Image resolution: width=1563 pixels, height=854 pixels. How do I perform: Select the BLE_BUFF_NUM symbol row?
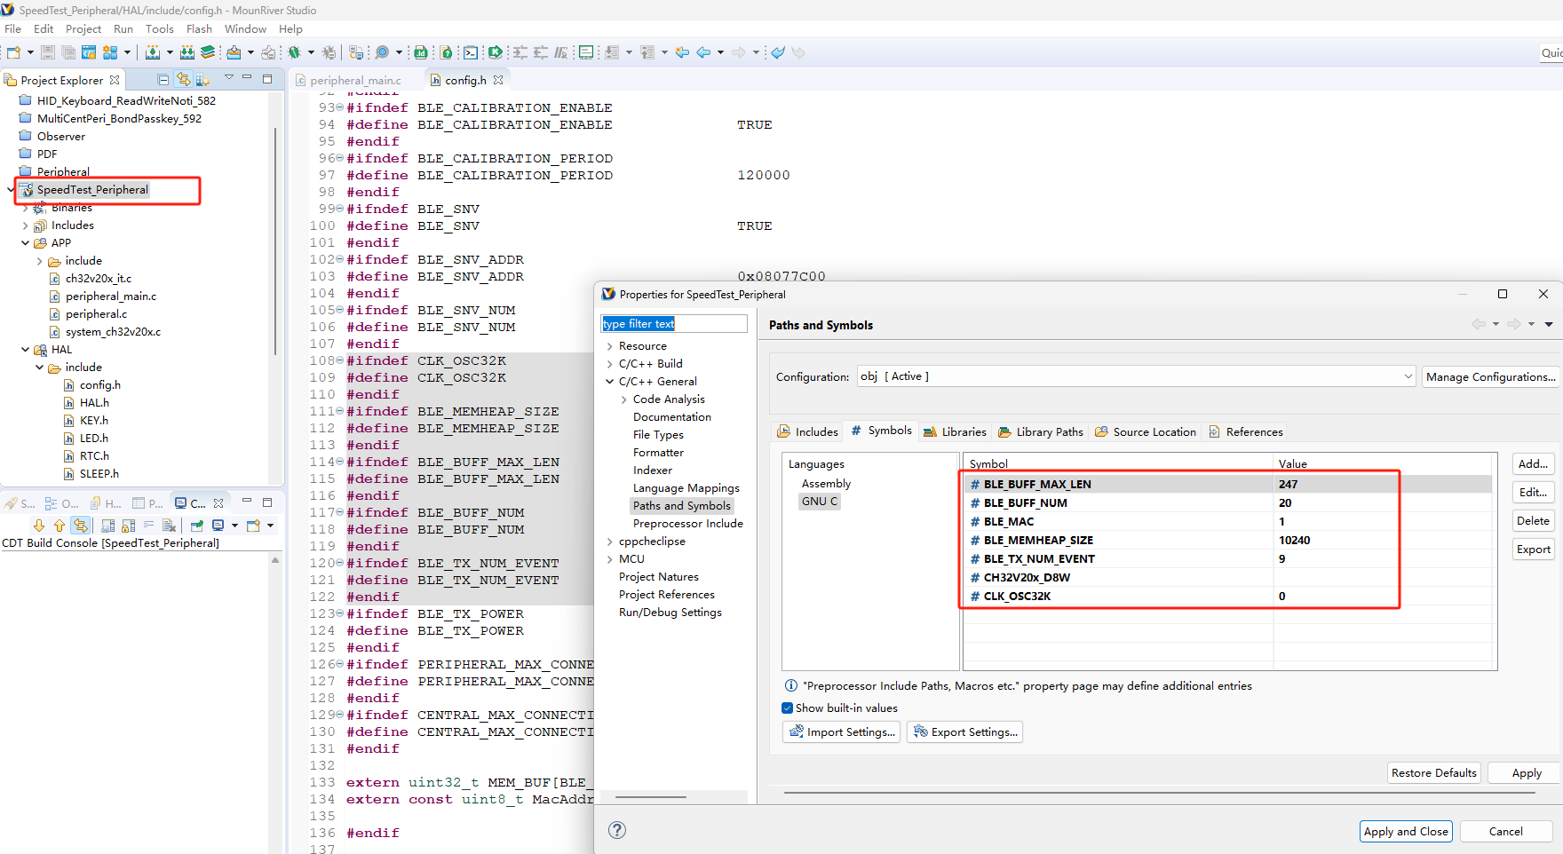pyautogui.click(x=1226, y=502)
